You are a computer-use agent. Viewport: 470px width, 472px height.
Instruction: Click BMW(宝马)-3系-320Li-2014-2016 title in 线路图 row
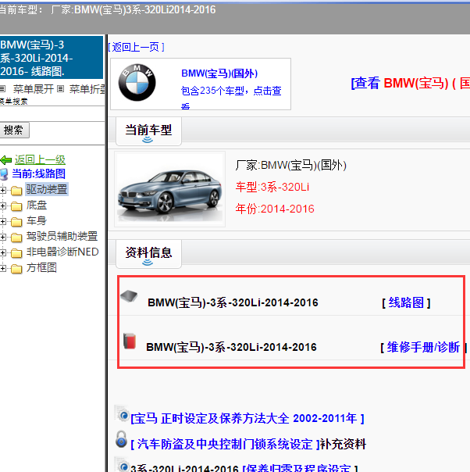tap(233, 302)
